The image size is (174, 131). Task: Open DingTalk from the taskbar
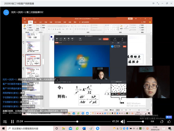(97, 129)
